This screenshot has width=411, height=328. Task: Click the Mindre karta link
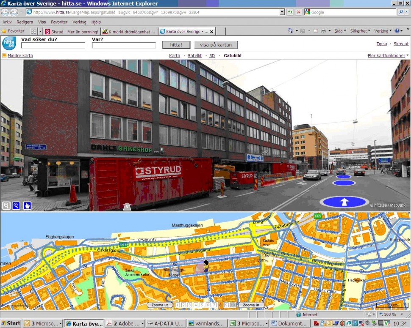[x=20, y=55]
